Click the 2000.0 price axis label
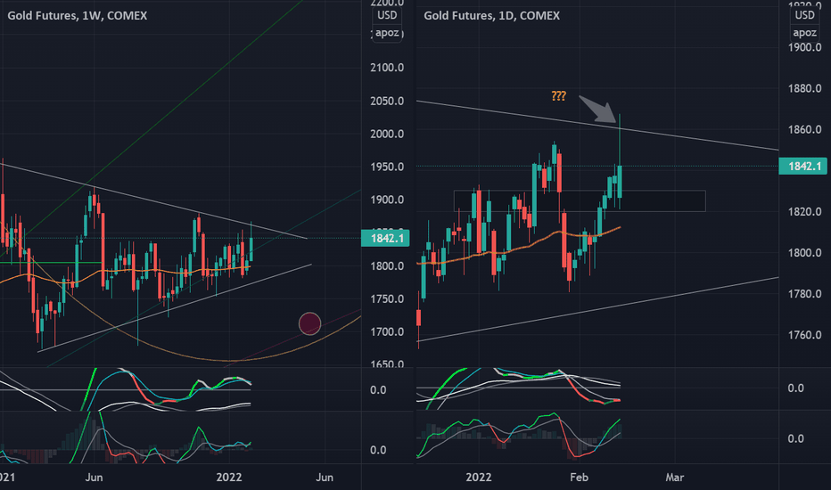The image size is (831, 490). [387, 134]
